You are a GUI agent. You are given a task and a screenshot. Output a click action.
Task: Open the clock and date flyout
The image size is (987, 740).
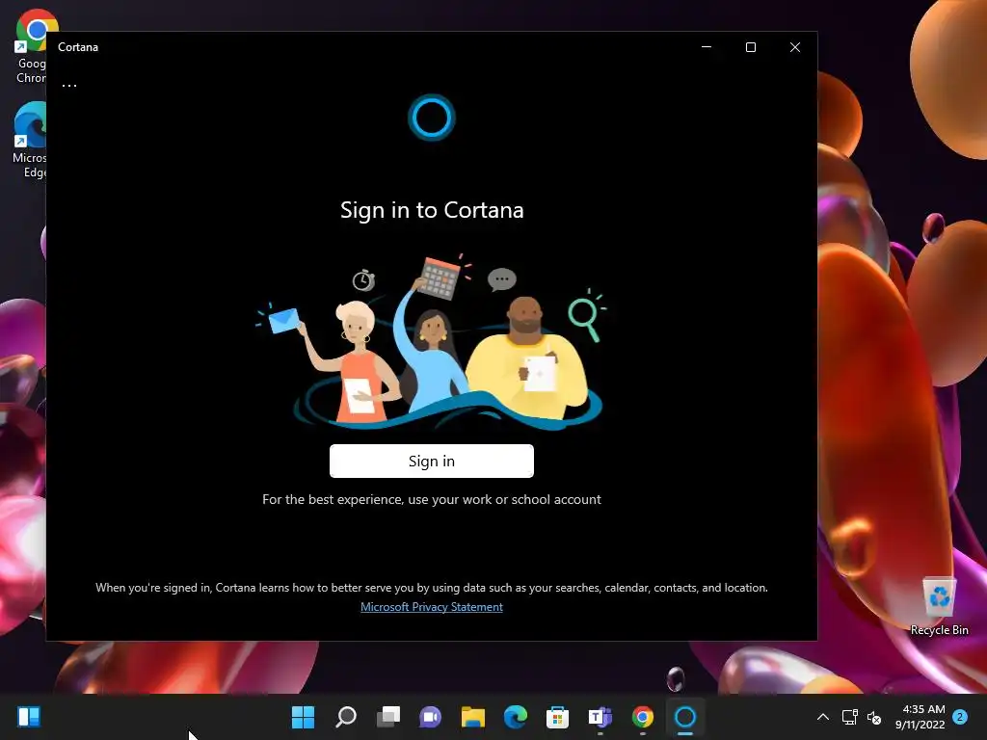click(920, 717)
